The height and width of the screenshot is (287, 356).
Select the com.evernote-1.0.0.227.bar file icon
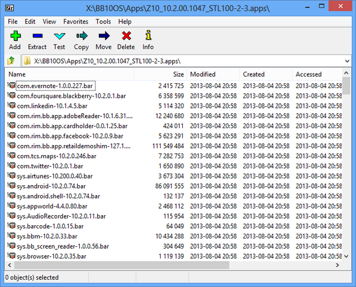(x=11, y=86)
